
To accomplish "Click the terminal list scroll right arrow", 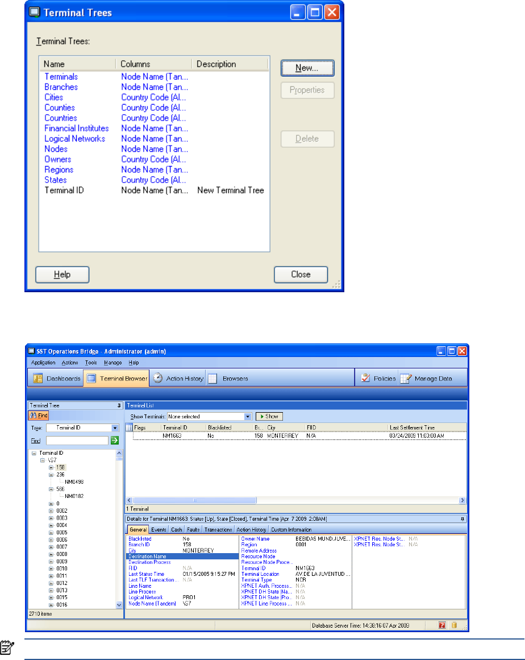I will click(x=463, y=500).
